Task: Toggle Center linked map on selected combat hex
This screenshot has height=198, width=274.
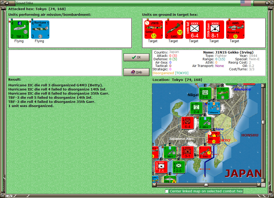Action: click(167, 191)
